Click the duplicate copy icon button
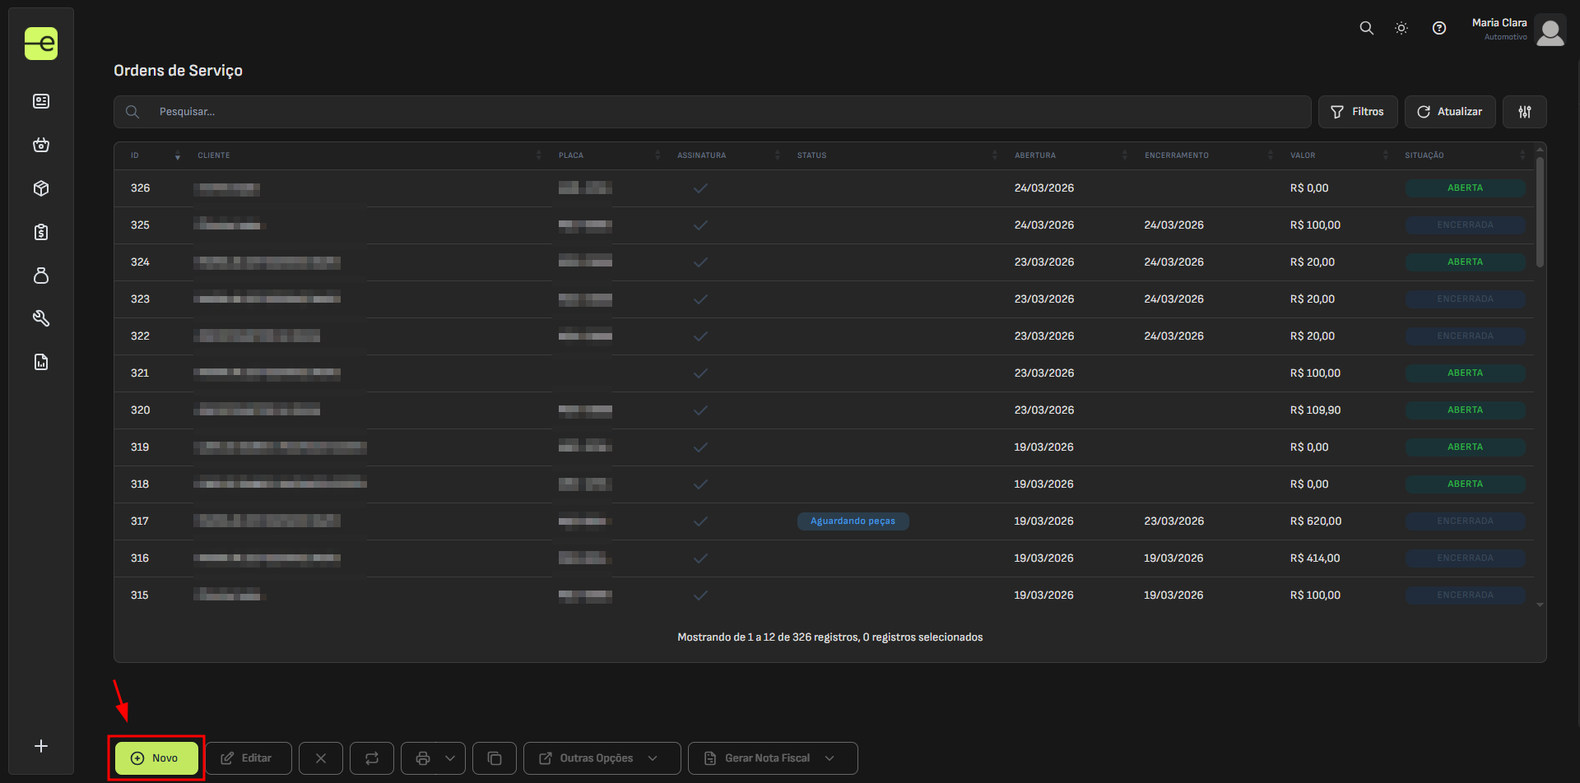The height and width of the screenshot is (783, 1580). pyautogui.click(x=495, y=758)
